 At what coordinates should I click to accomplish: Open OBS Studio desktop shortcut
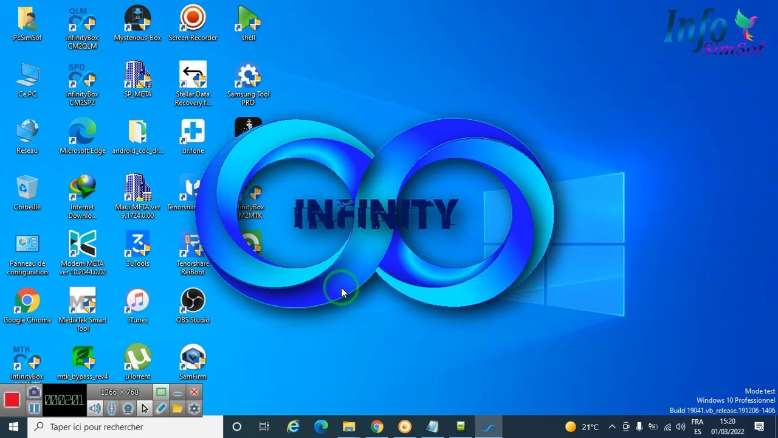pyautogui.click(x=193, y=307)
